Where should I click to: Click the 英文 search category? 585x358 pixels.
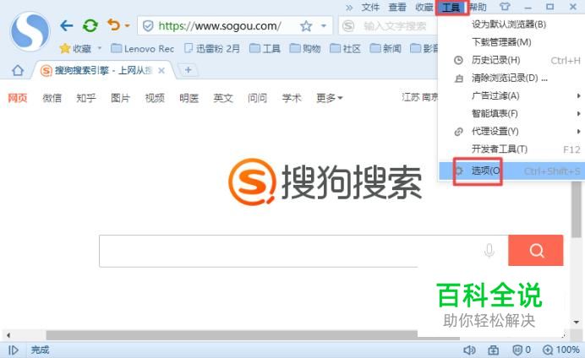click(223, 98)
